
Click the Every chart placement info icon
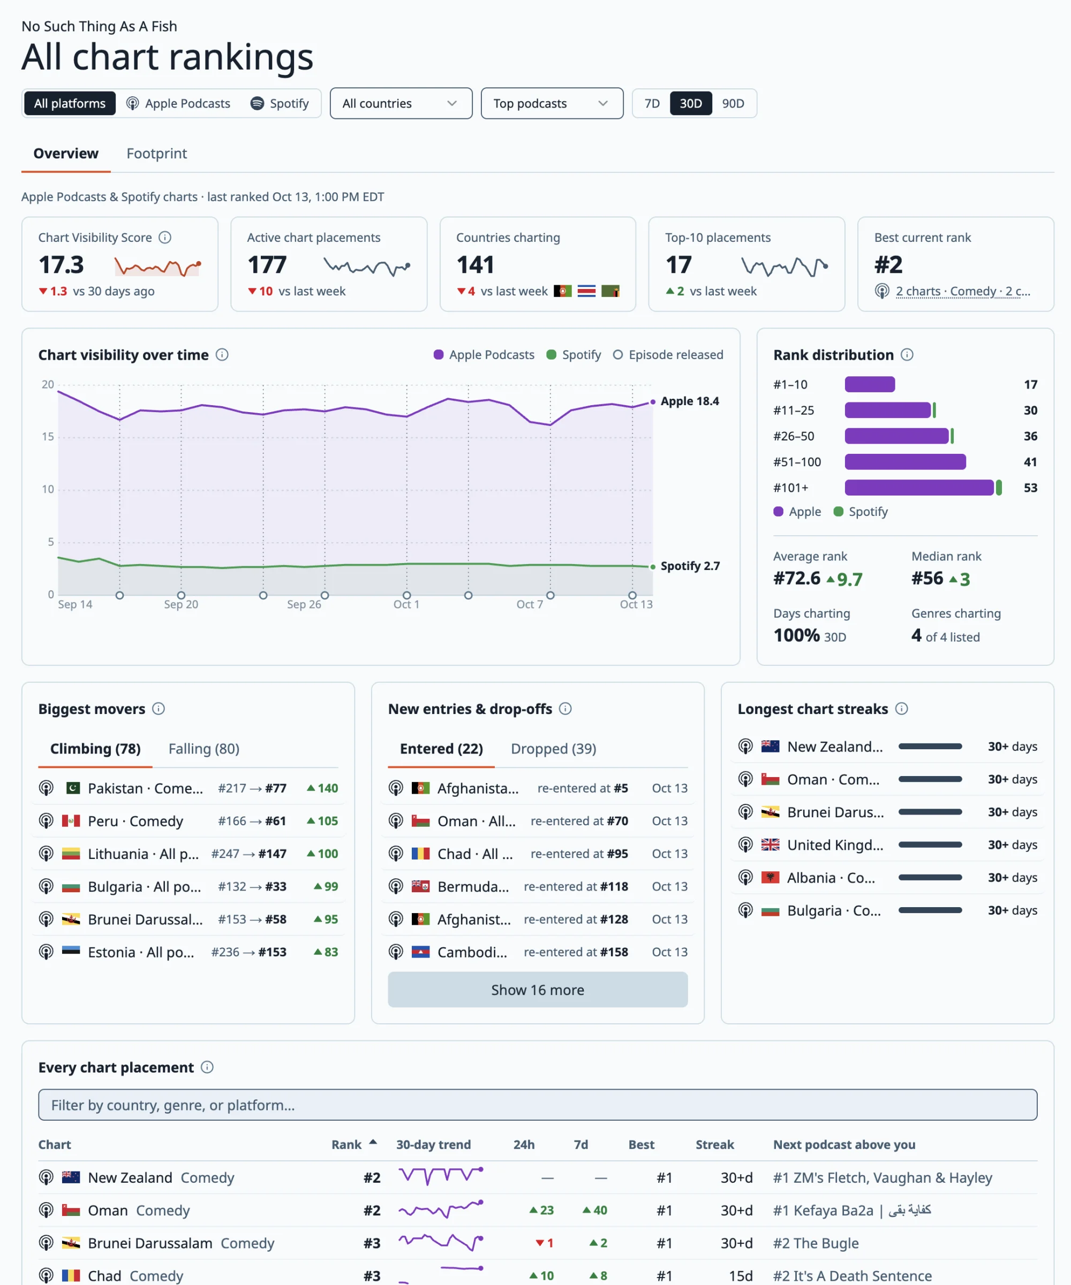pyautogui.click(x=208, y=1067)
